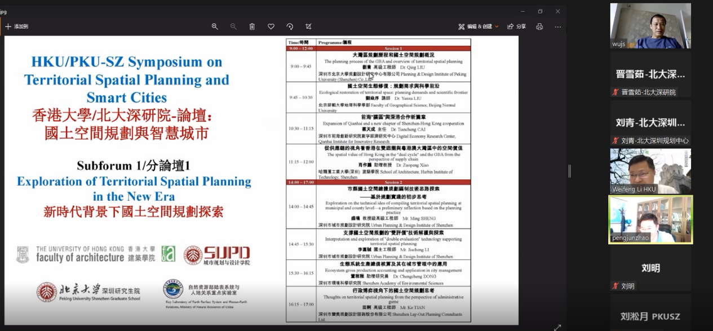Click the zoom in magnifier icon
The image size is (713, 331).
click(x=215, y=27)
